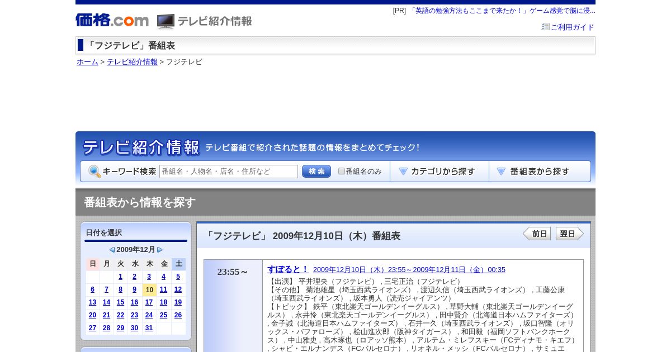
Task: Select December 15 in calendar
Action: 120,302
